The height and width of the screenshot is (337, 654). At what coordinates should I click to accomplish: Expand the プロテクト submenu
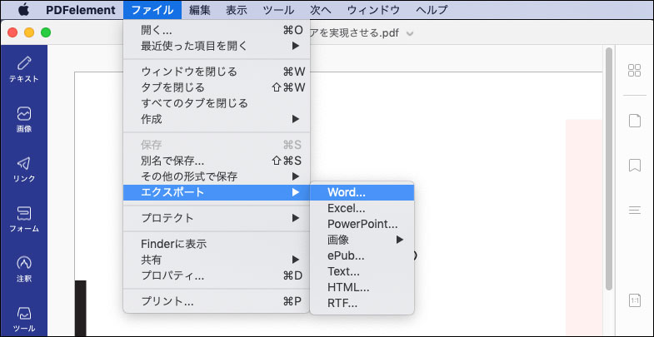(x=217, y=218)
